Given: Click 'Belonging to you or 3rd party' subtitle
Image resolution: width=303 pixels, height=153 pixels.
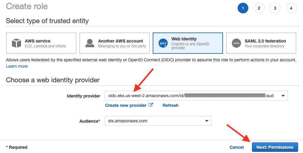Looking at the screenshot, I should (x=122, y=46).
